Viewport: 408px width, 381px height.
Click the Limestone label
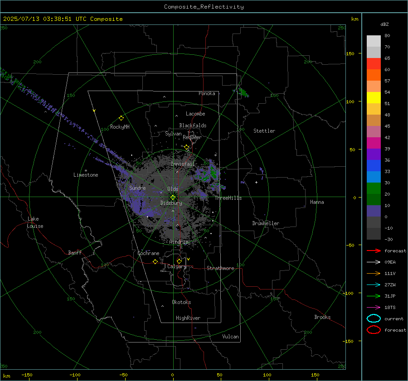[86, 175]
